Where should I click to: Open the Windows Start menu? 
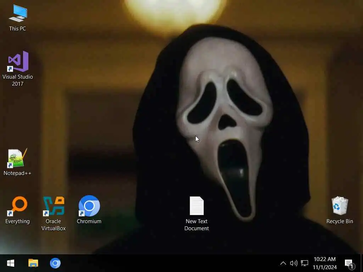point(11,263)
